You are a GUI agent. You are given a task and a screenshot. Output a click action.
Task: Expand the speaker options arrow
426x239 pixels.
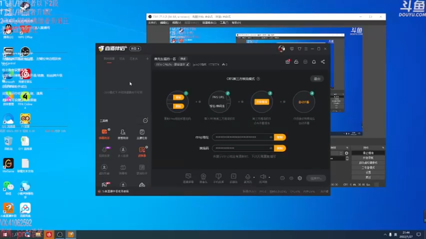tap(269, 177)
